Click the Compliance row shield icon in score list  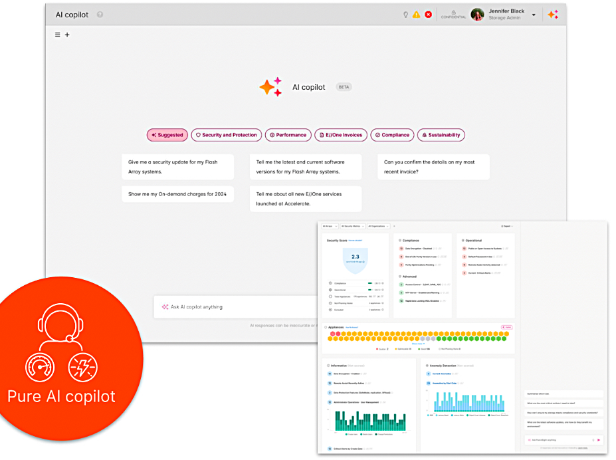pos(330,283)
